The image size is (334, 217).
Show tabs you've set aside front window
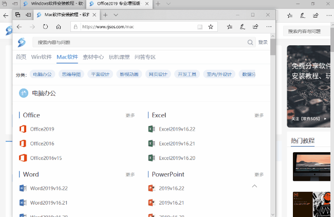click(17, 15)
